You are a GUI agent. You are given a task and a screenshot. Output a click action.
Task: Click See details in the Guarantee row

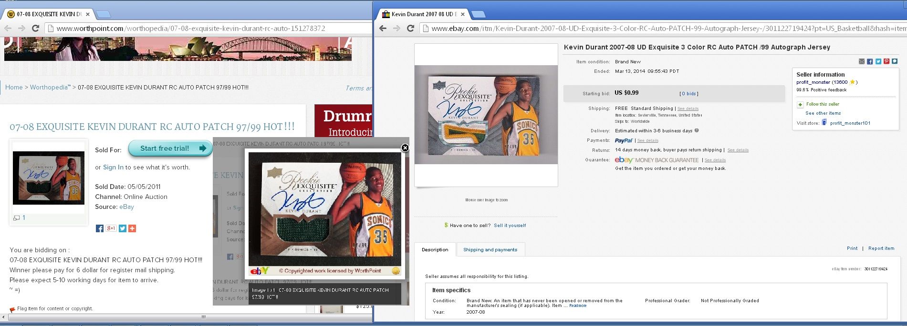(x=715, y=160)
